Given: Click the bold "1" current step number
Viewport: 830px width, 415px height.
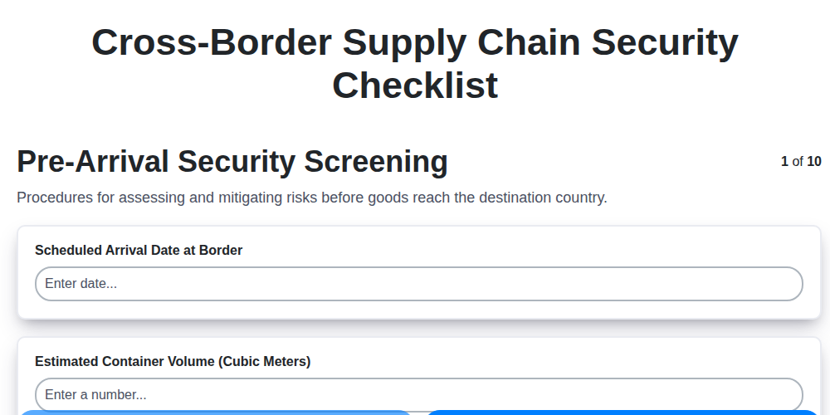Looking at the screenshot, I should (x=784, y=161).
